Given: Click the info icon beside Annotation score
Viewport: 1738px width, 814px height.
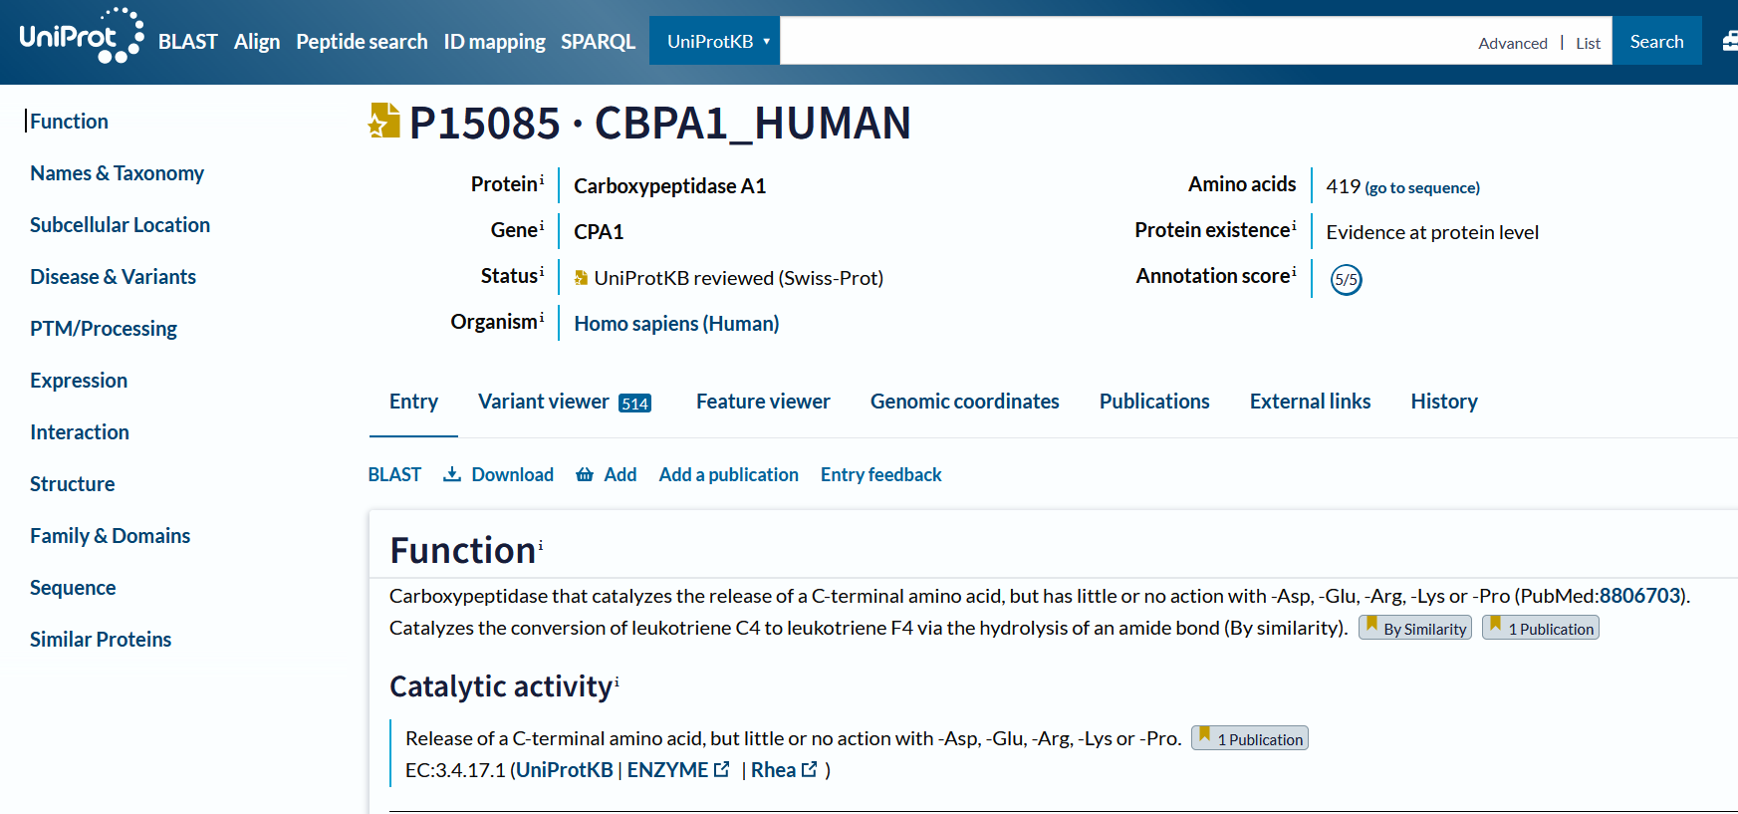Looking at the screenshot, I should 1294,272.
